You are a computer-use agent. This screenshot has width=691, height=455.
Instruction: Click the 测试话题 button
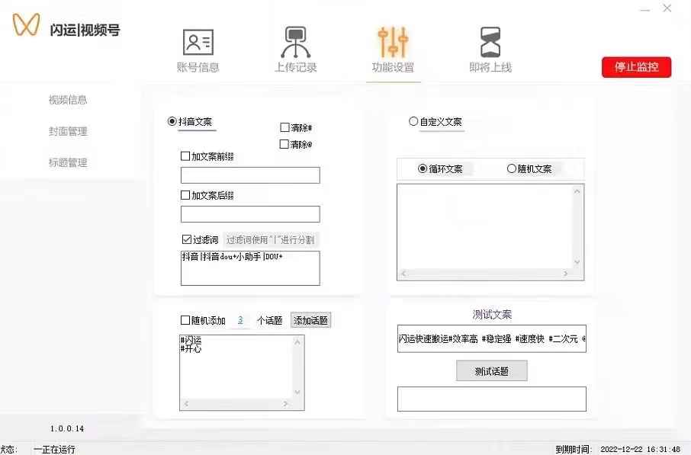pyautogui.click(x=492, y=370)
